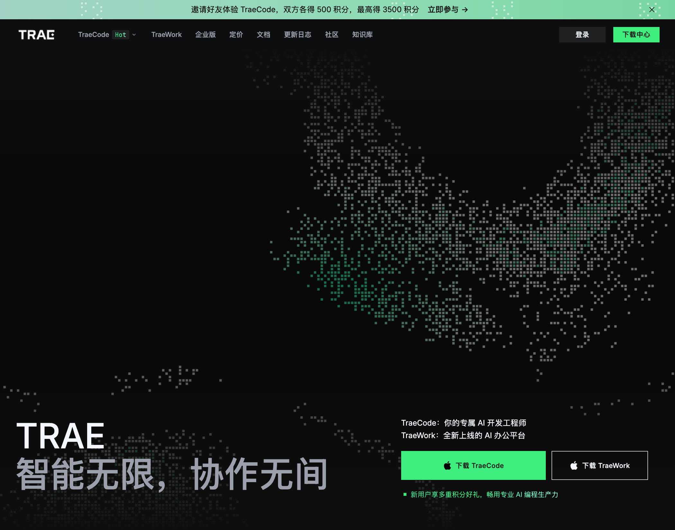Open the 立即参与 invitation link

448,10
